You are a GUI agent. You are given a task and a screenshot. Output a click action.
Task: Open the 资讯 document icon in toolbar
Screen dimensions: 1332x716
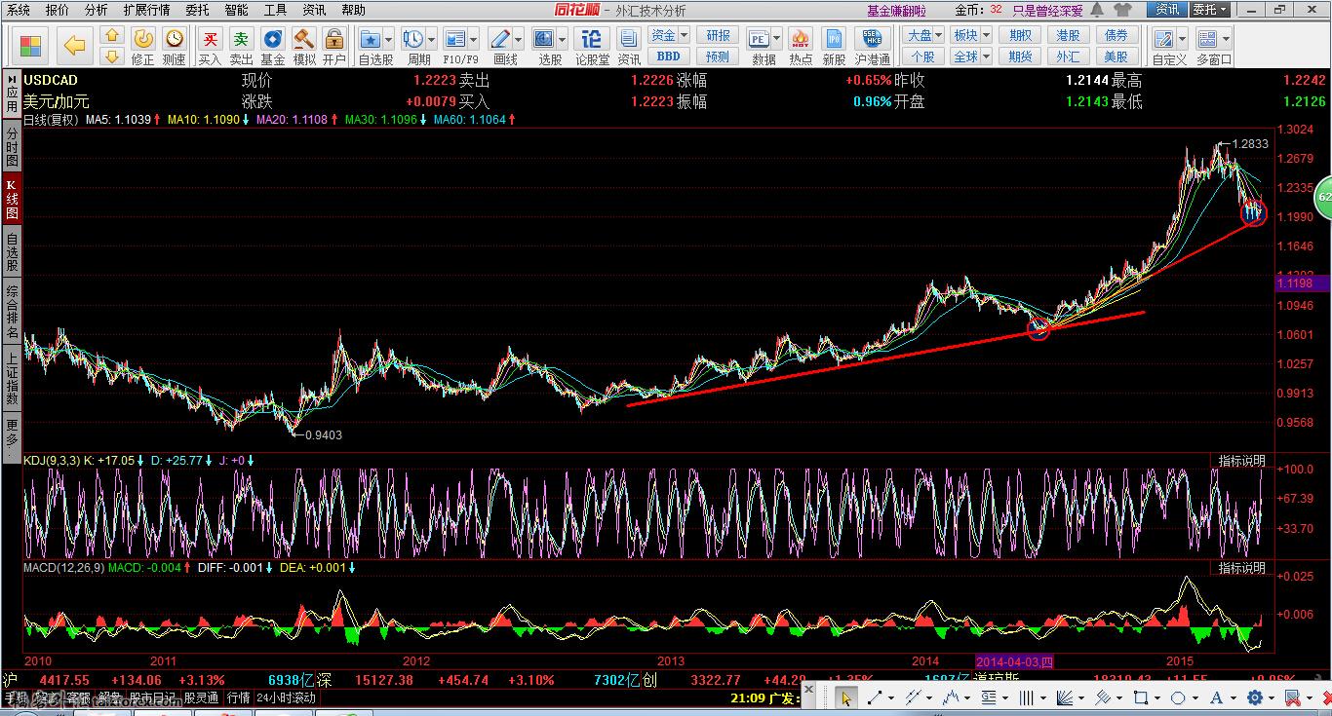(x=629, y=39)
